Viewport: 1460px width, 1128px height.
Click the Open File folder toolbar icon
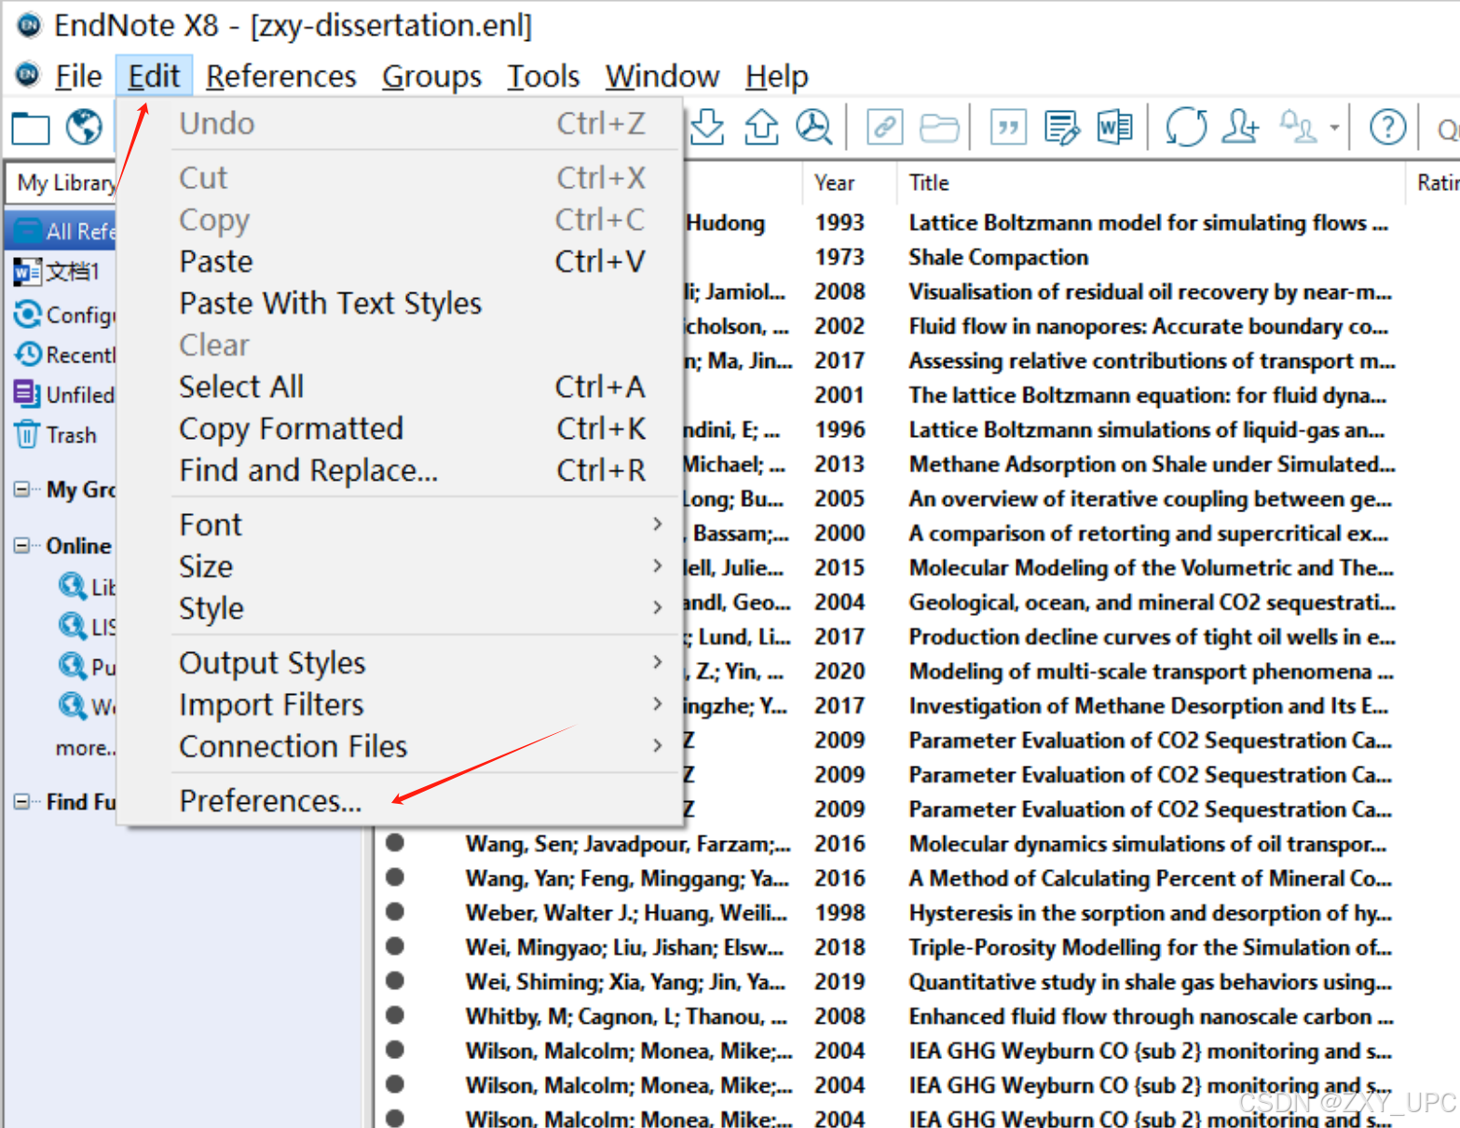tap(938, 127)
